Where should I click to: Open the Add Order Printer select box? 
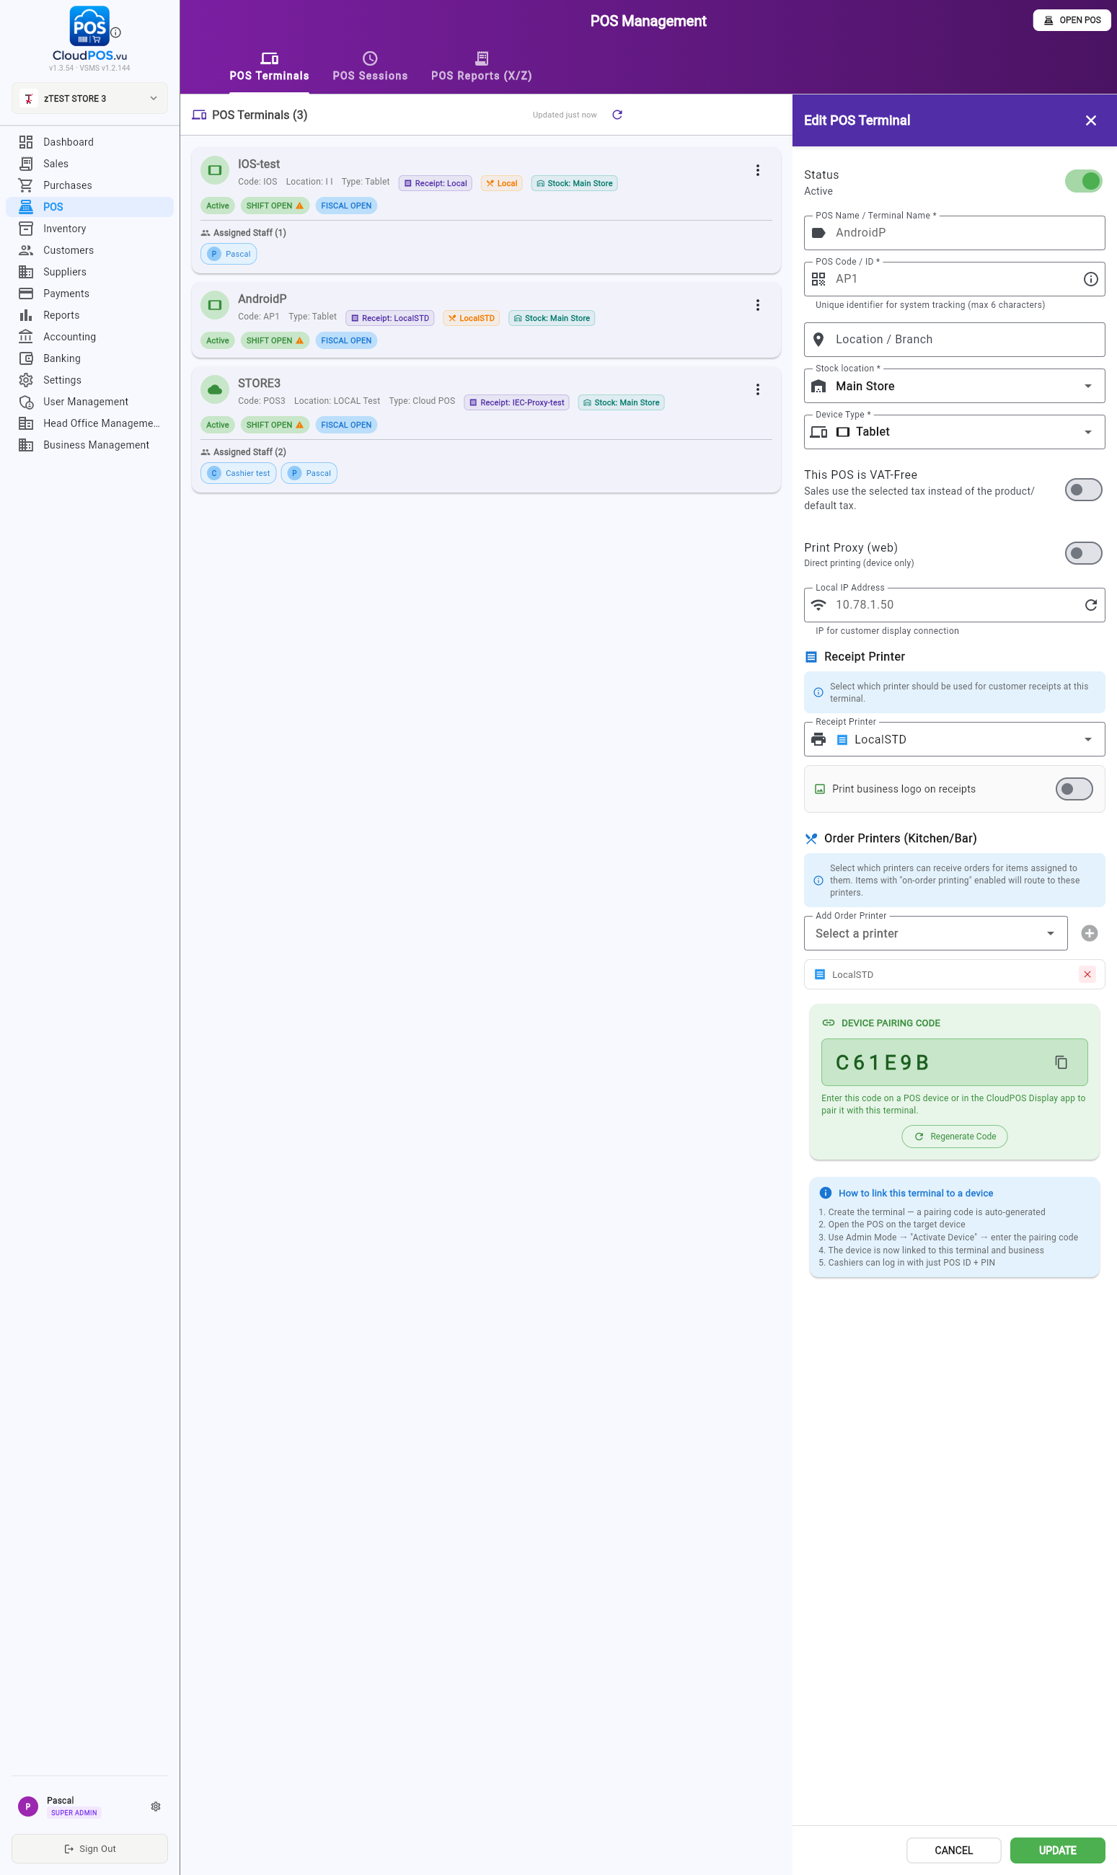[x=935, y=933]
